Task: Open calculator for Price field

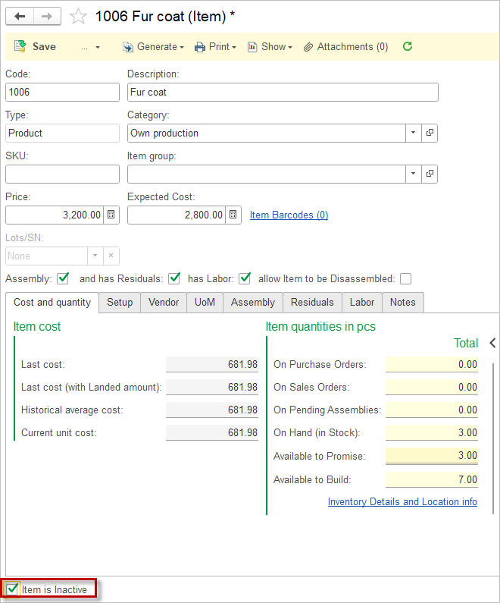Action: tap(111, 215)
